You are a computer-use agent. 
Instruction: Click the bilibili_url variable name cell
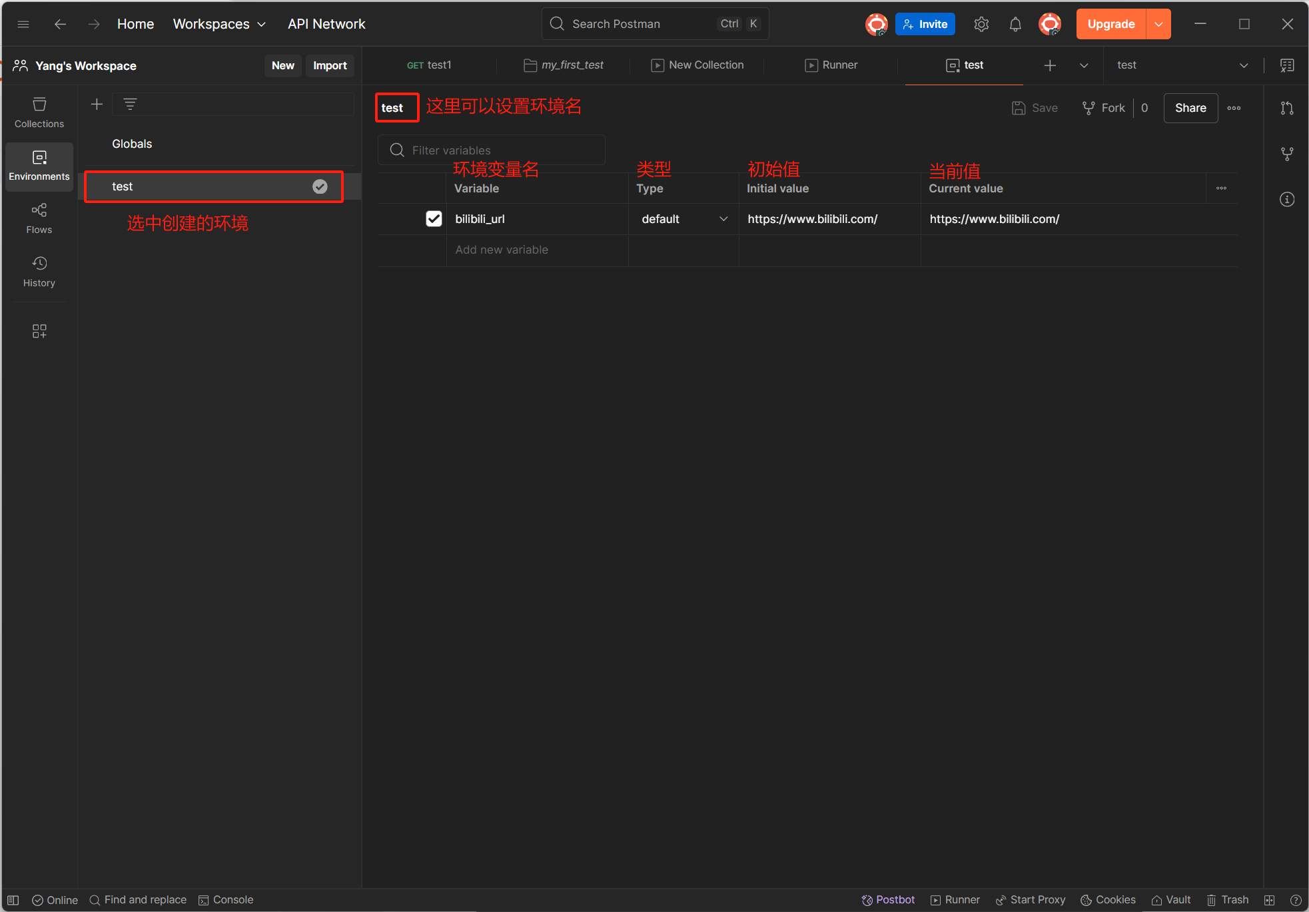click(x=537, y=219)
